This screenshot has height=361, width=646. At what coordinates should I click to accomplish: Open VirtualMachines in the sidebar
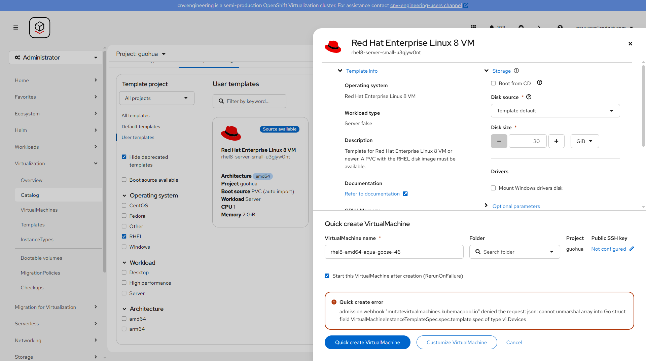(39, 210)
